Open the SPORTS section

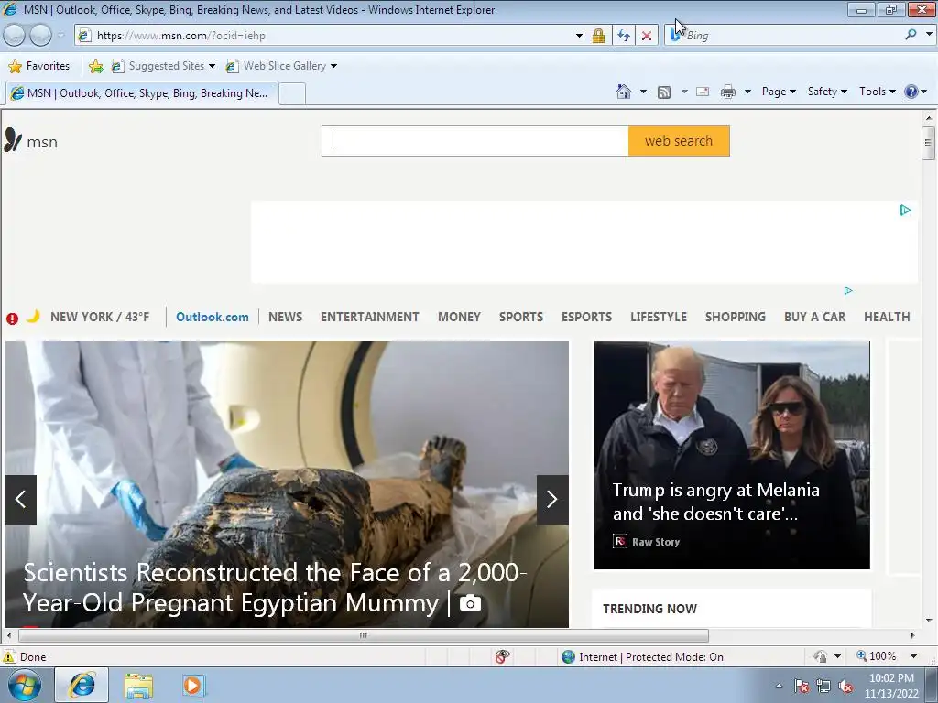tap(521, 317)
